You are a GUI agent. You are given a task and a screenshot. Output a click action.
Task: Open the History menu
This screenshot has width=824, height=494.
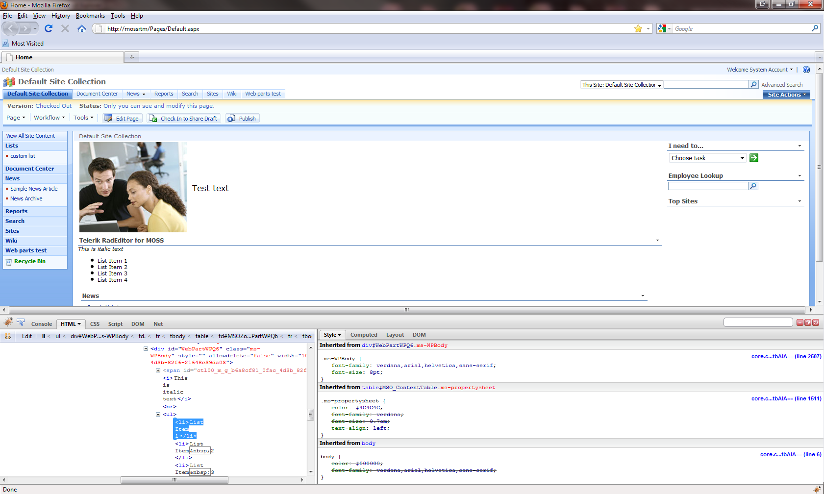pyautogui.click(x=61, y=16)
